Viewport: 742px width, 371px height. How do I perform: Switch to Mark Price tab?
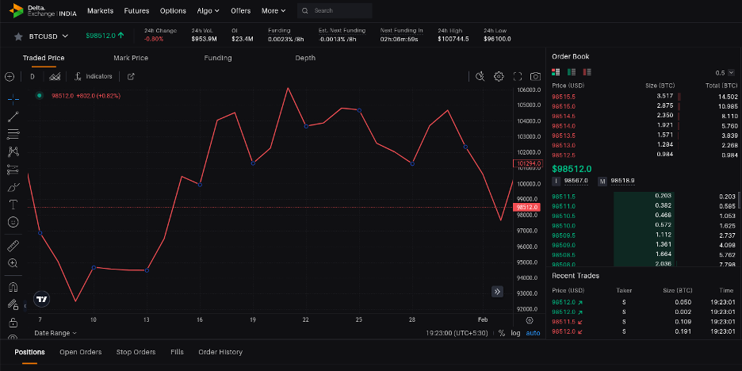tap(131, 58)
